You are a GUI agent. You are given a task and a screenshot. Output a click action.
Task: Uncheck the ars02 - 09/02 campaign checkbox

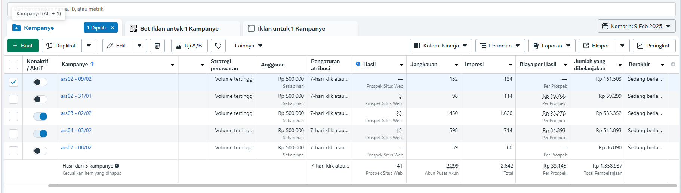pos(13,82)
